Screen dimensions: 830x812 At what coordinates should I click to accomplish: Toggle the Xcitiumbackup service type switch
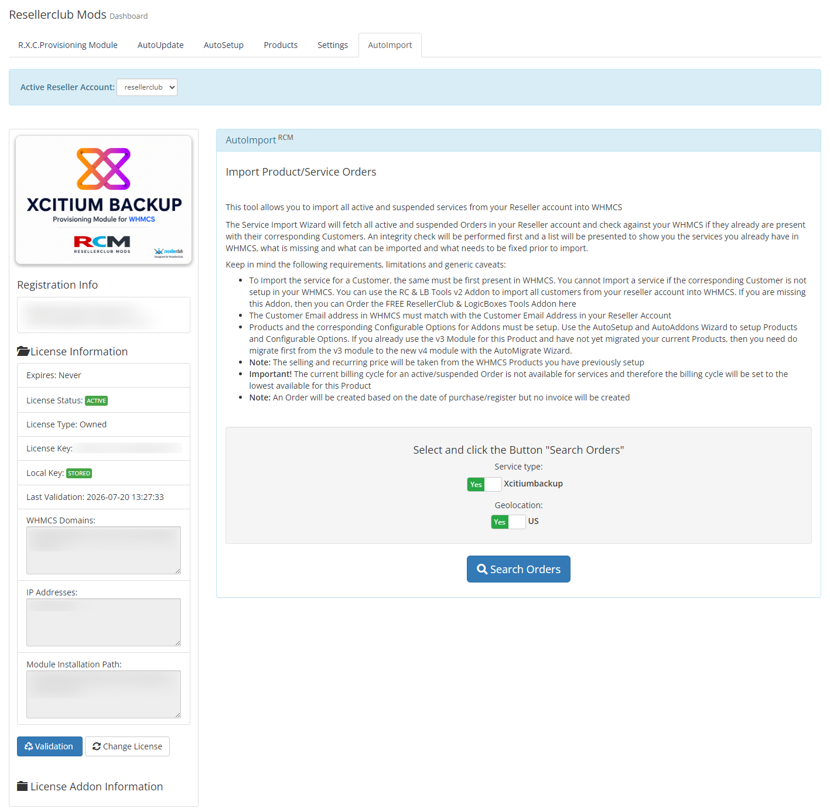(x=484, y=484)
